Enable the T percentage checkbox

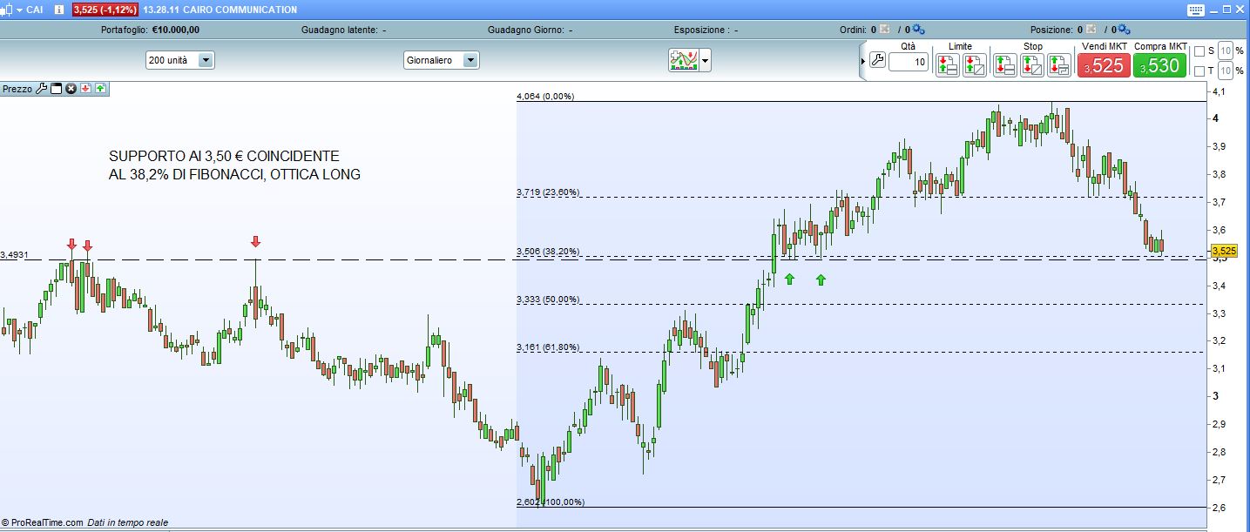(1199, 71)
